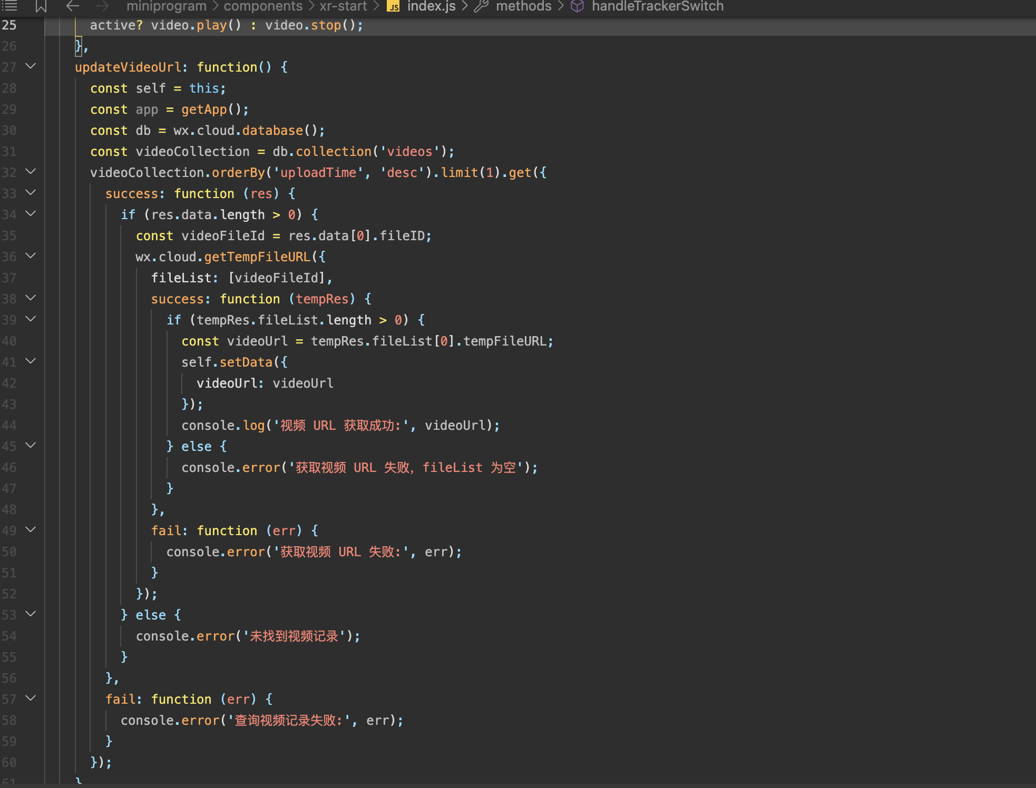
Task: Click the wrench icon before methods
Action: tap(481, 6)
